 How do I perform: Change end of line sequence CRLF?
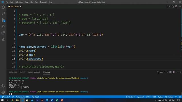pos(154,97)
